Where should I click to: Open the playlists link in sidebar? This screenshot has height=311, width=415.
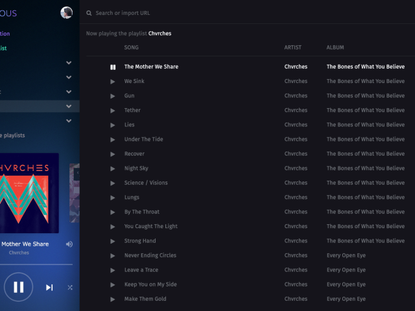point(12,135)
